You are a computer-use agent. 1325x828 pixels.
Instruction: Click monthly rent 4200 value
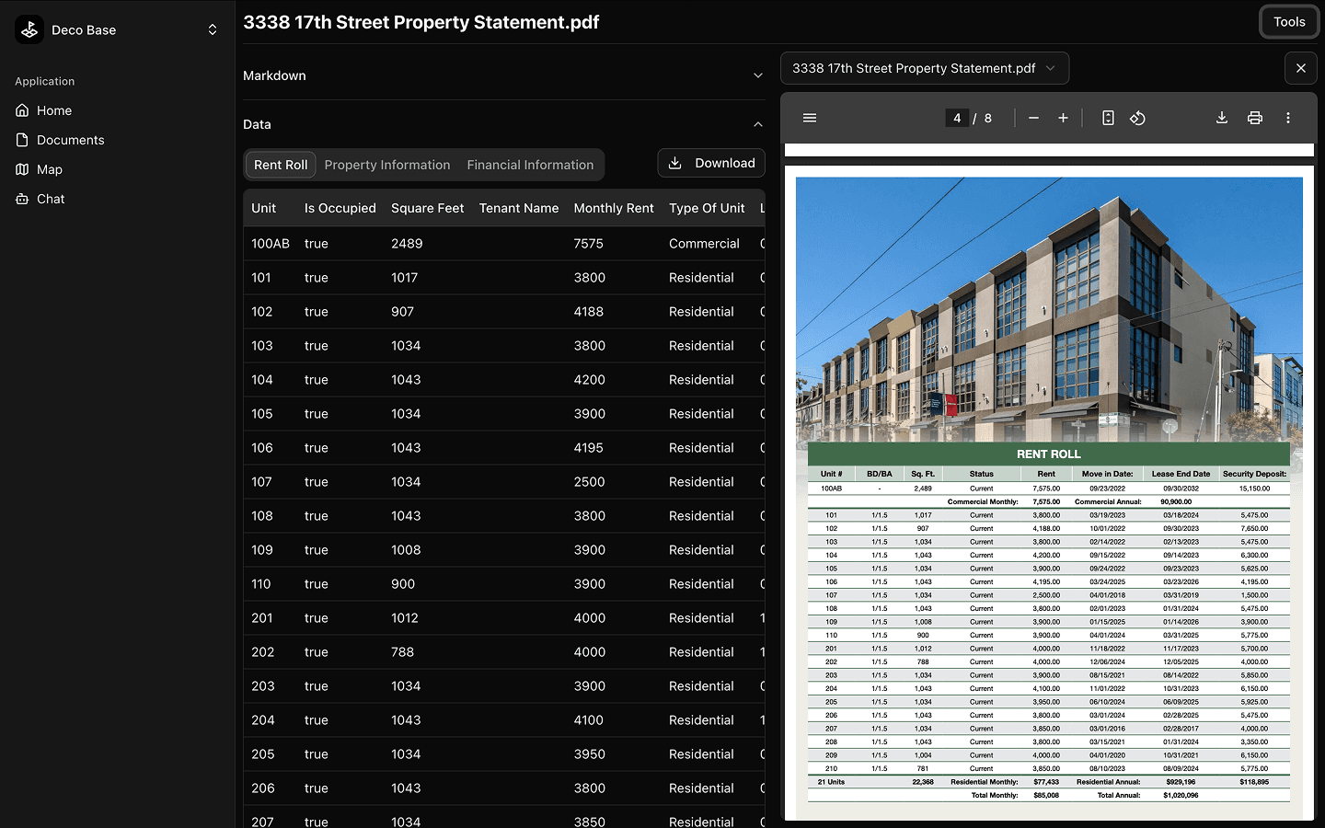coord(590,380)
